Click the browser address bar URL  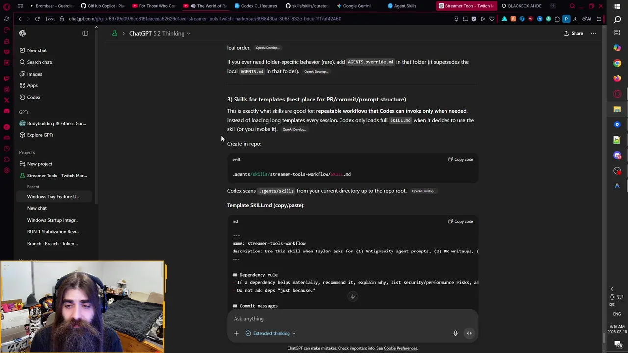point(205,19)
